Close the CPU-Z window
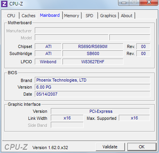The width and height of the screenshot is (159, 153). pos(149,3)
